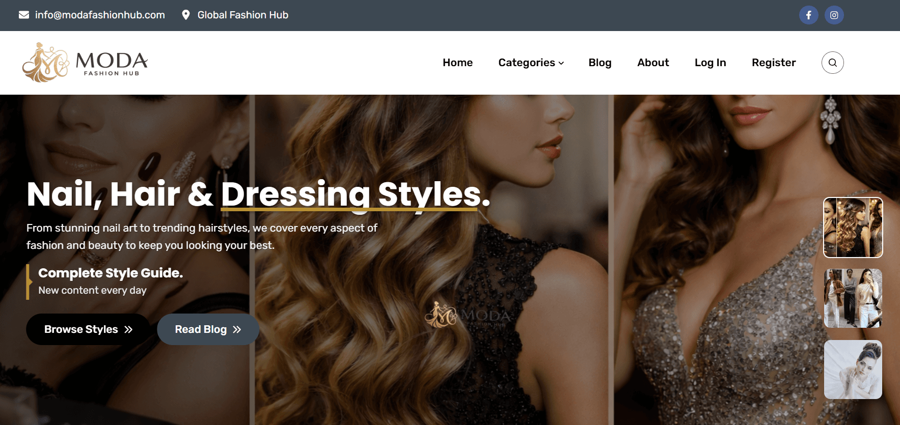Click the location pin icon
This screenshot has width=900, height=425.
186,15
